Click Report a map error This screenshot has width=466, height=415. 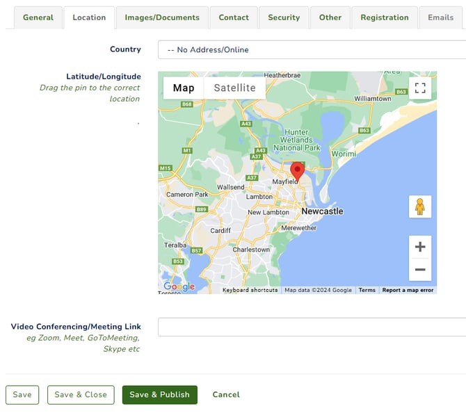tap(408, 290)
